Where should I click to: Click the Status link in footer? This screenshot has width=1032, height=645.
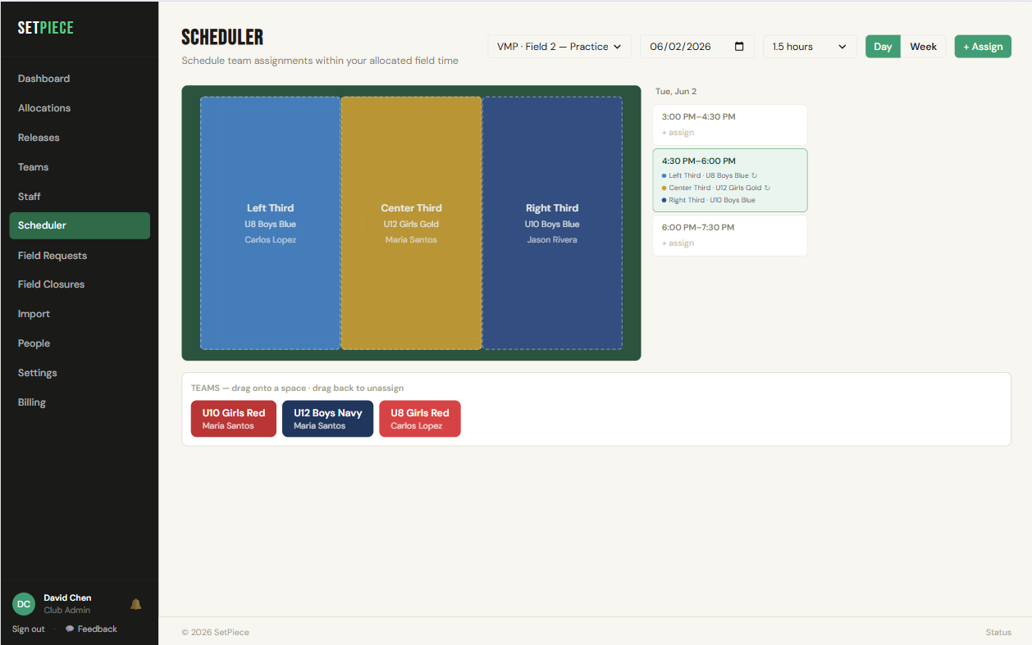tap(998, 633)
